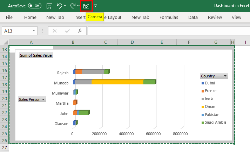Click the Undo arrow icon
The height and width of the screenshot is (152, 250).
[x=60, y=6]
